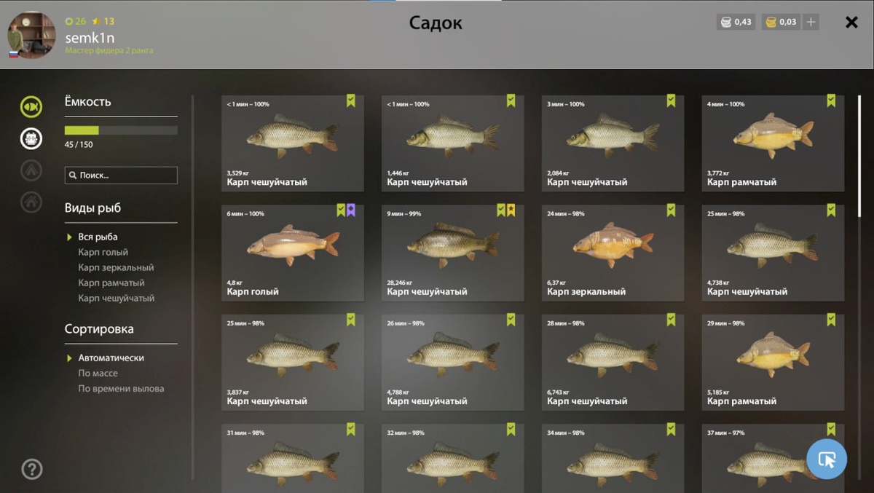The height and width of the screenshot is (493, 874).
Task: Open the 6,743 кг Карп чешуйчатый card
Action: tap(613, 363)
